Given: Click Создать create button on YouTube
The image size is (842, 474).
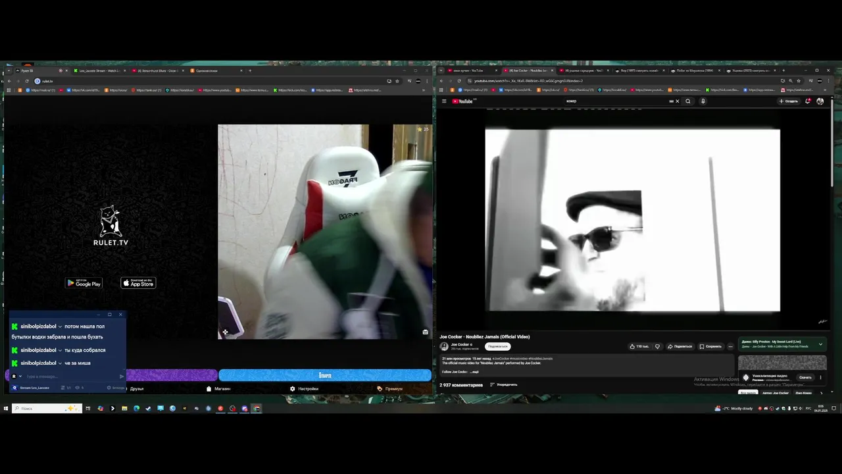Looking at the screenshot, I should point(789,101).
